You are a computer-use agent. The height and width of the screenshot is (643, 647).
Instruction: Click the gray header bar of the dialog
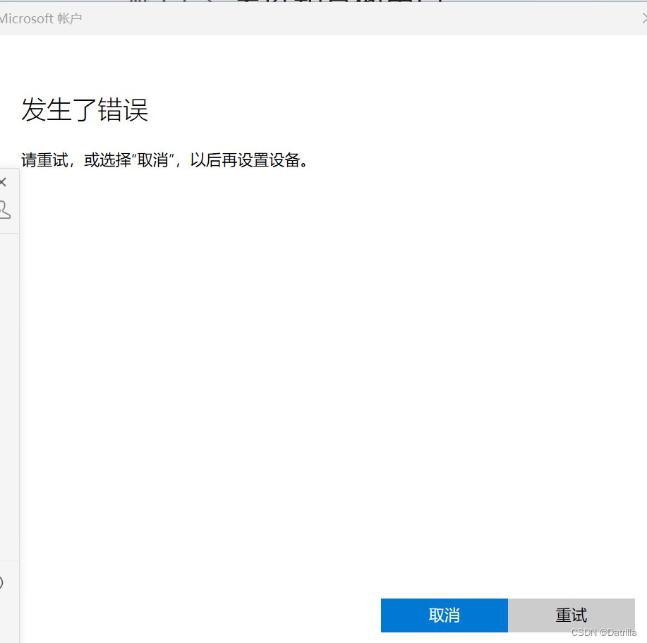(325, 18)
